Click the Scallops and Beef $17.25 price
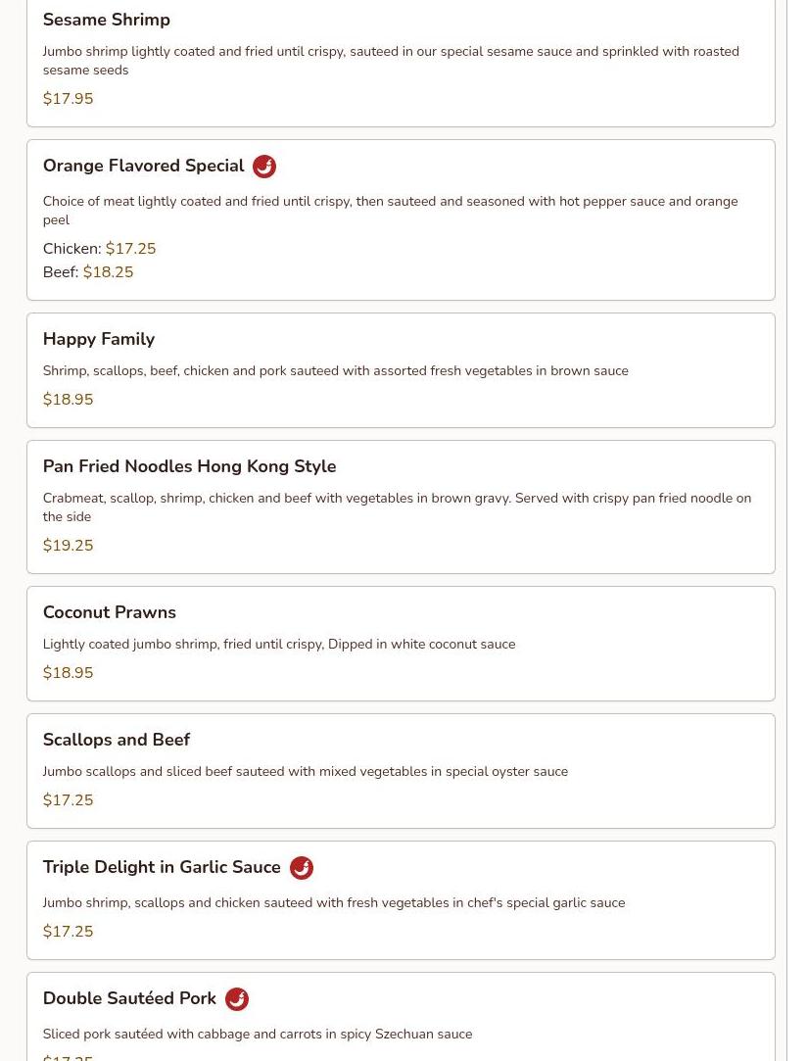 click(68, 799)
